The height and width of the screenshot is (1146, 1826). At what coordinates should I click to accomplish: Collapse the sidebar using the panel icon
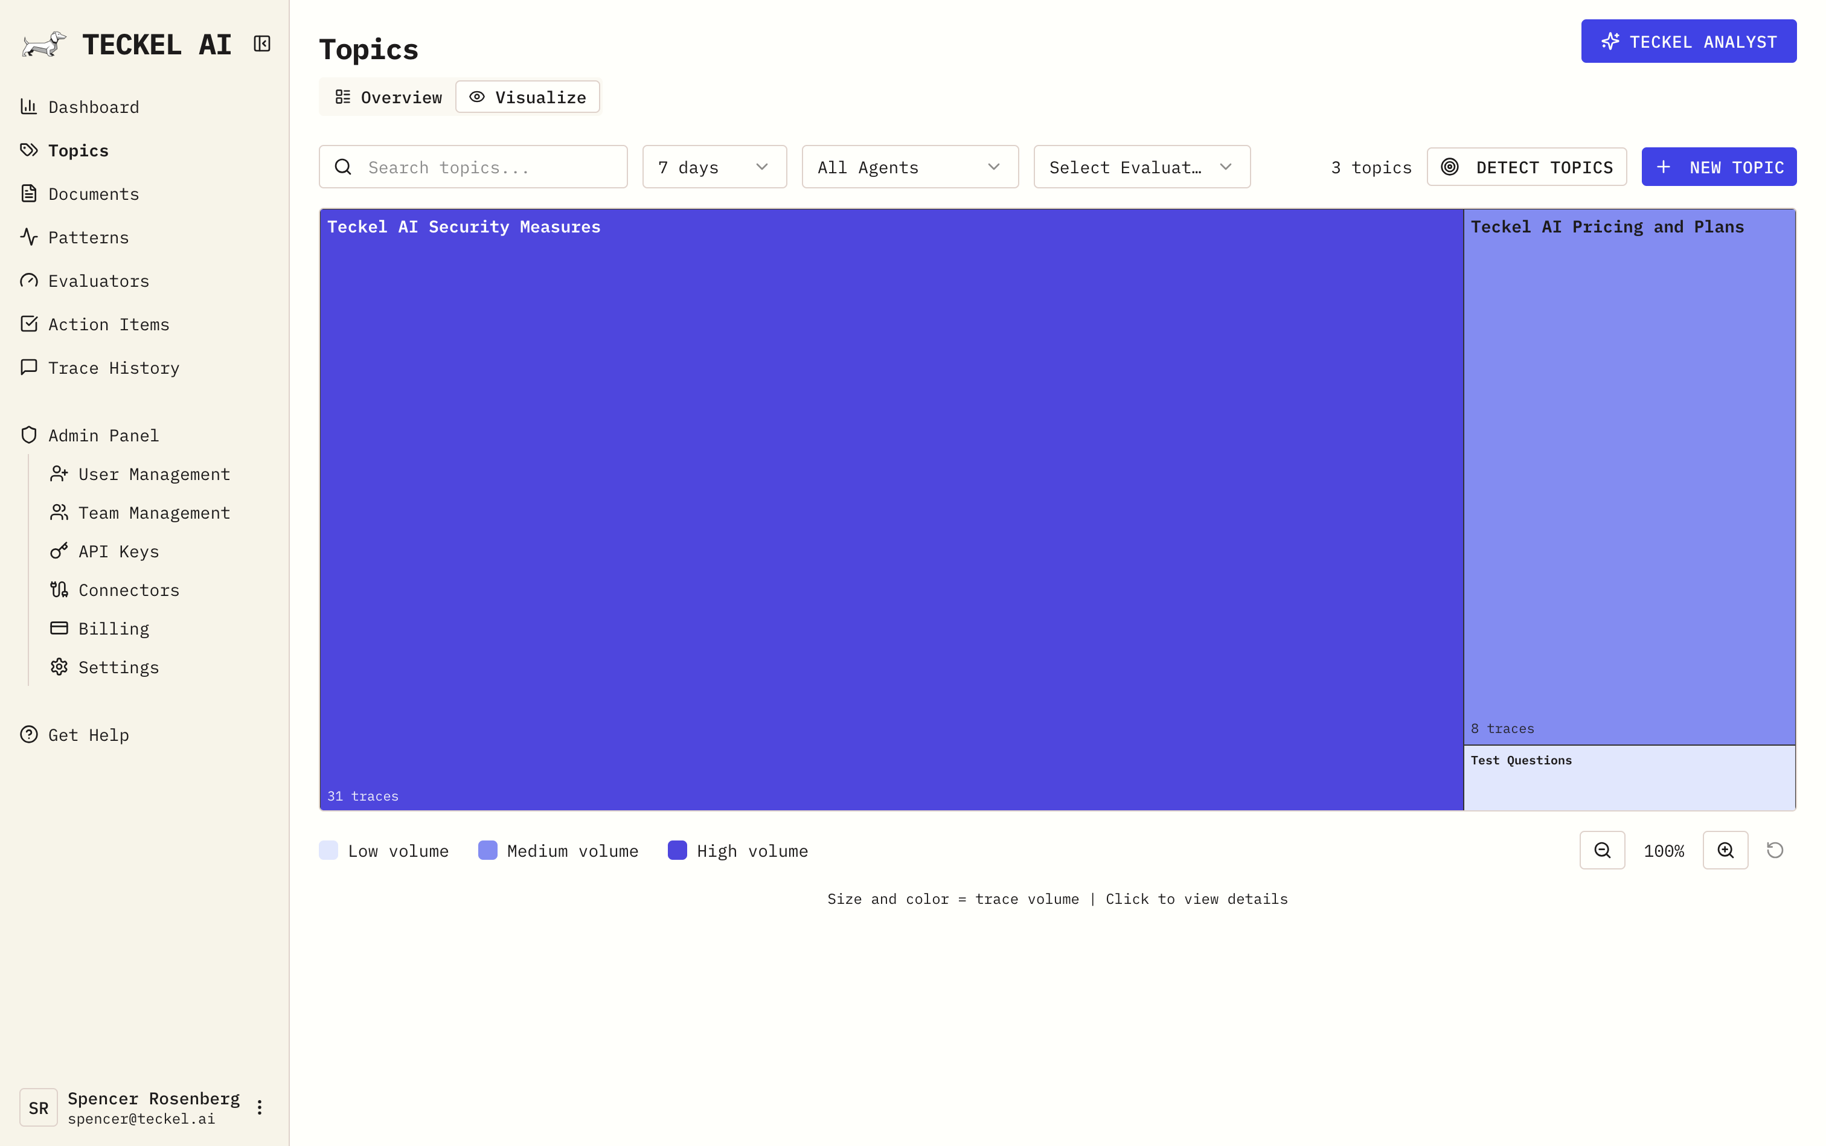(x=261, y=43)
